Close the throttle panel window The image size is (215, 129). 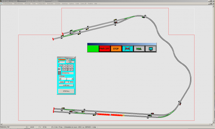74,57
